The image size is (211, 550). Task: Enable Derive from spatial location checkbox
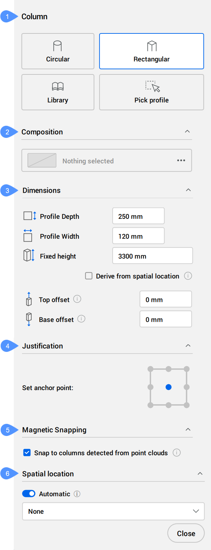tap(89, 276)
